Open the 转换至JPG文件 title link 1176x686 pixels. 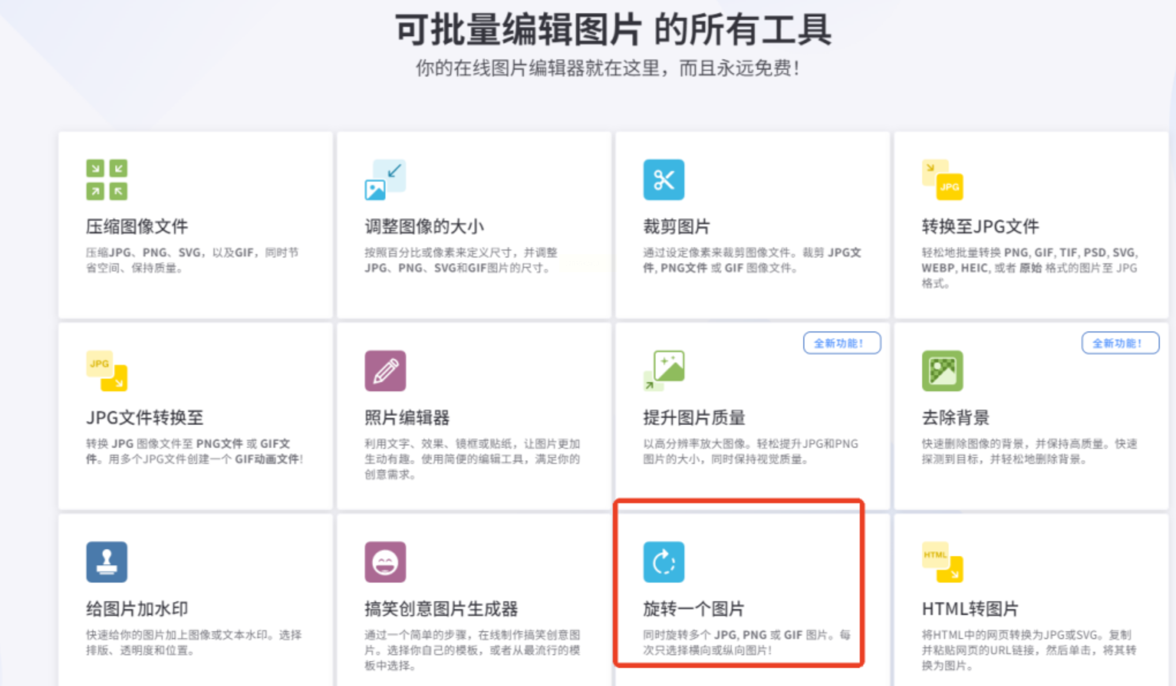point(980,227)
